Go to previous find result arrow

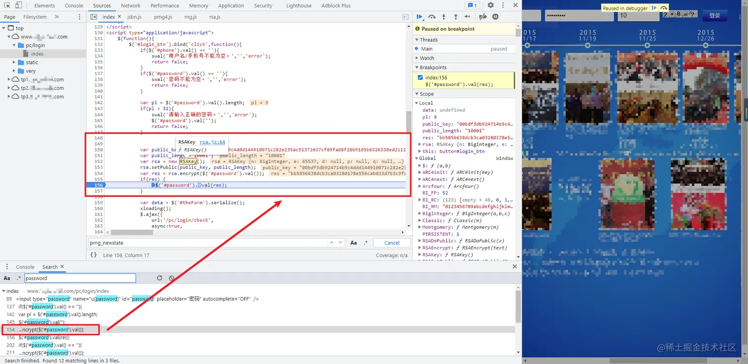click(332, 243)
